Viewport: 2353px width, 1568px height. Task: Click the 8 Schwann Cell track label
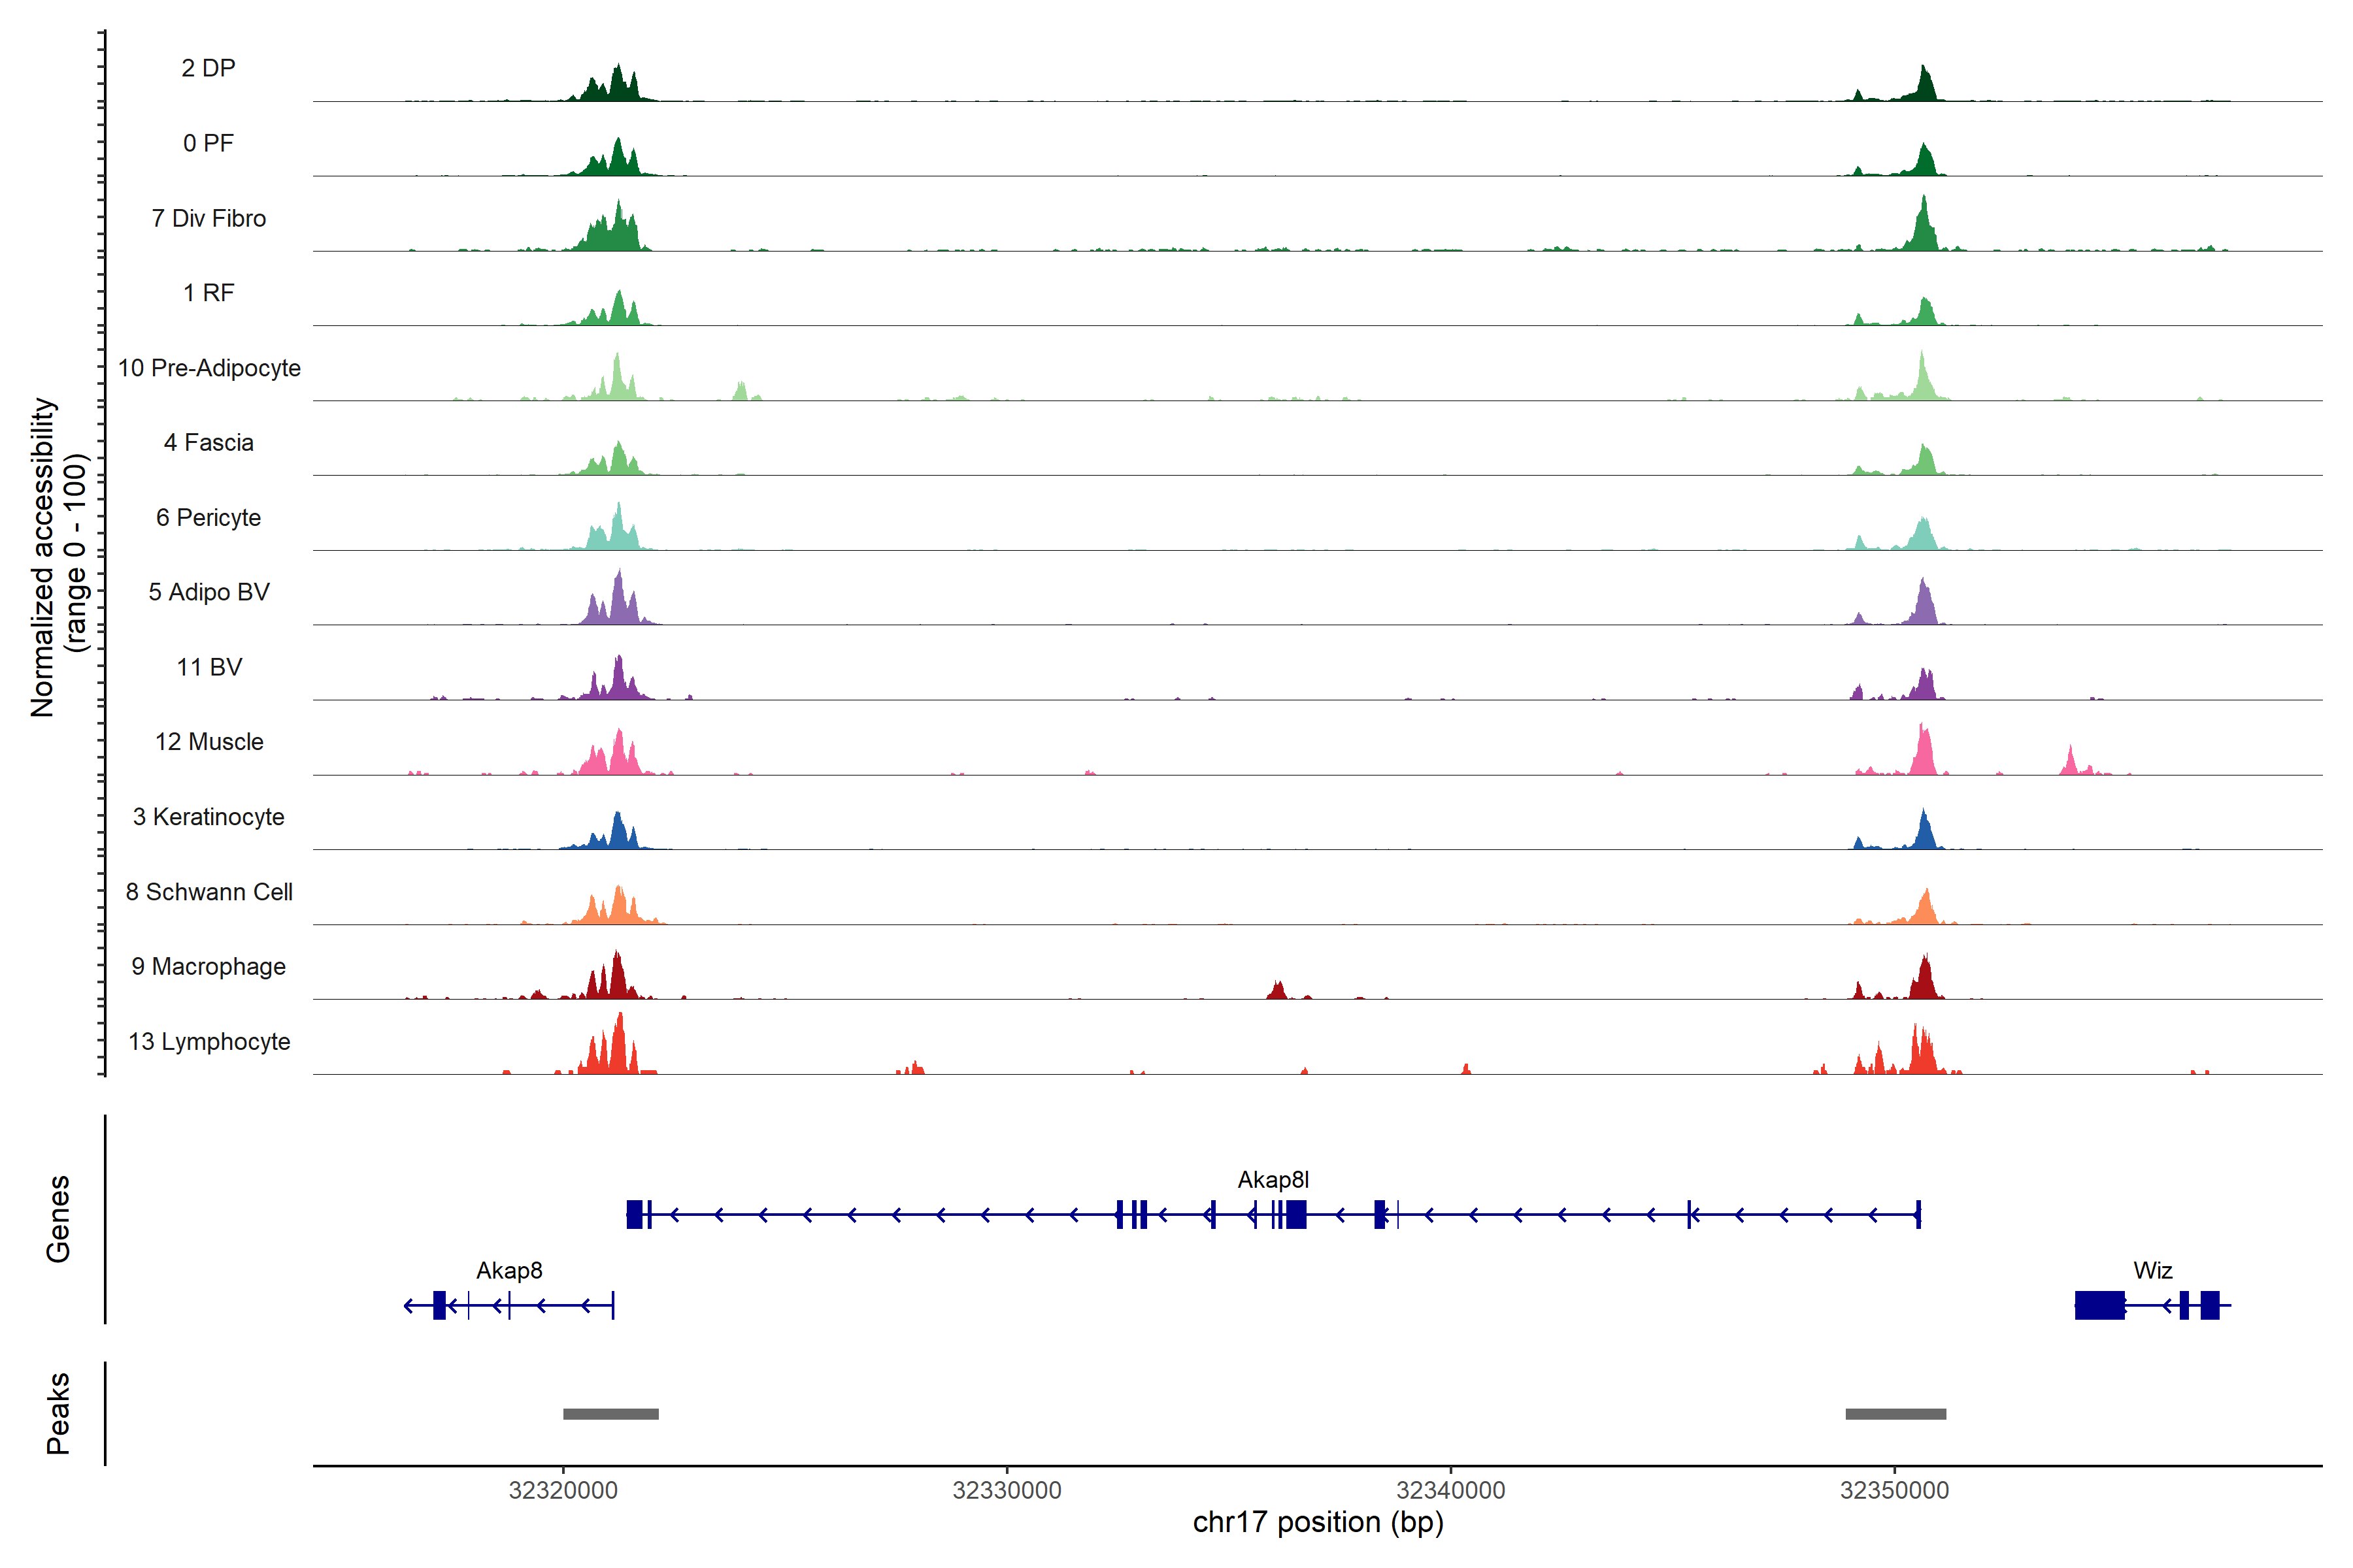click(x=209, y=892)
